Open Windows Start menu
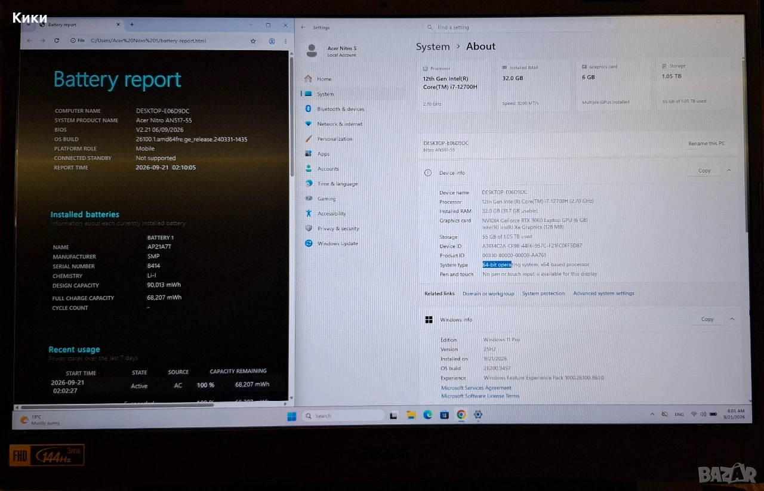764x491 pixels. (x=291, y=416)
